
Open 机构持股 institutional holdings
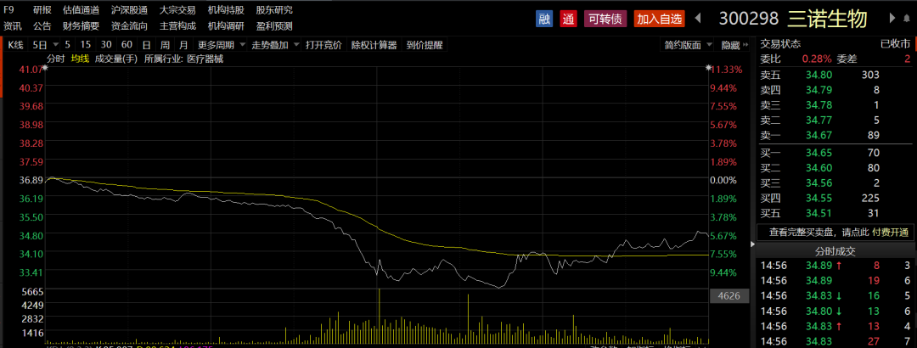227,10
